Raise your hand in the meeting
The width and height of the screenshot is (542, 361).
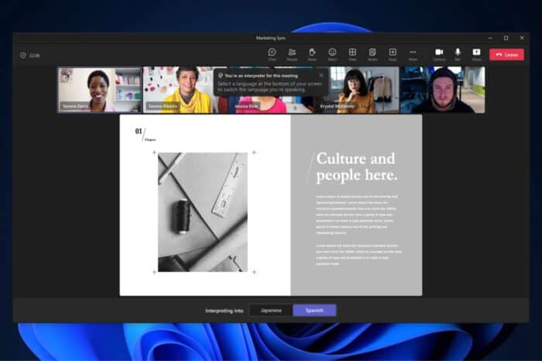(x=312, y=53)
